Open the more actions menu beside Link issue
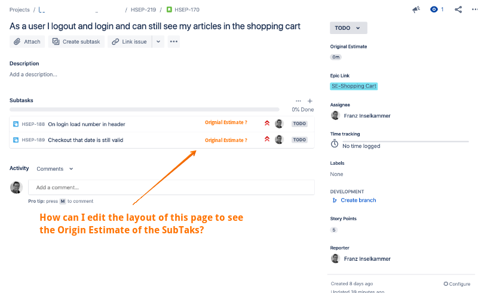This screenshot has height=293, width=478. tap(174, 42)
